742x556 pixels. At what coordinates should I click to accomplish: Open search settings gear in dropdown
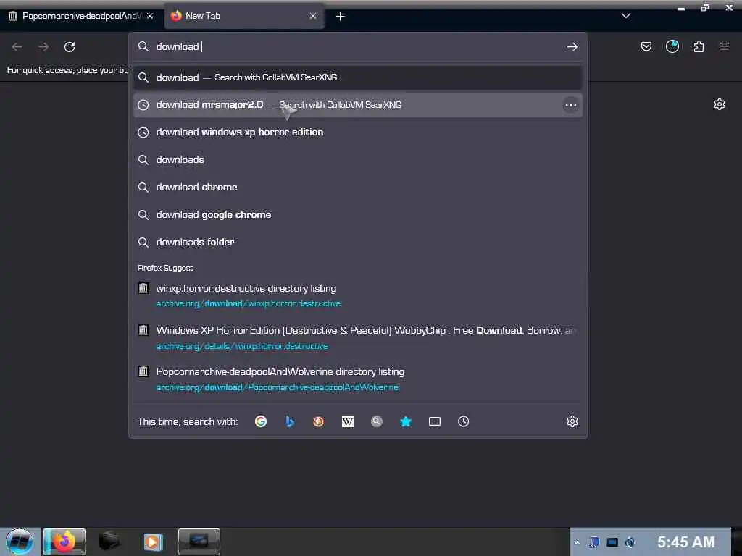point(572,421)
